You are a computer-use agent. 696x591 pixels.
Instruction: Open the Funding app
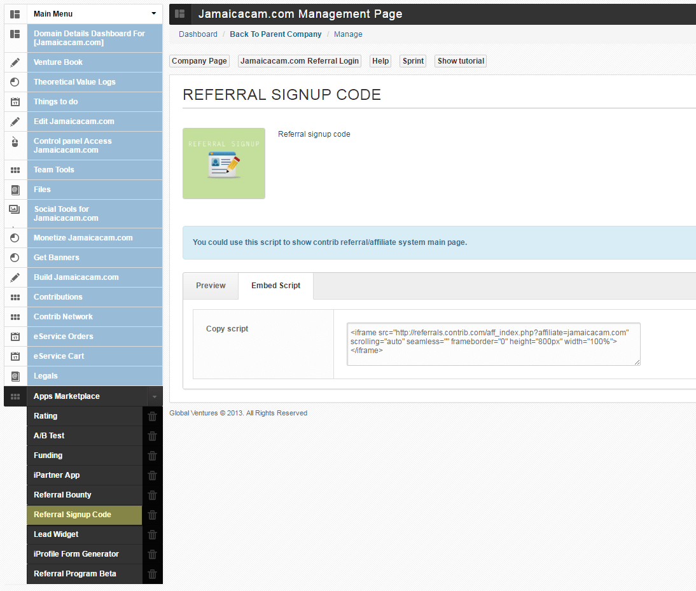pyautogui.click(x=85, y=455)
